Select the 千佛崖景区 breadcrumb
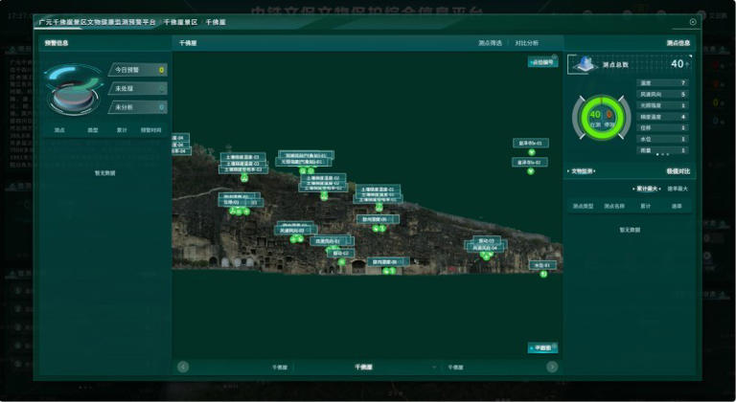 tap(180, 21)
